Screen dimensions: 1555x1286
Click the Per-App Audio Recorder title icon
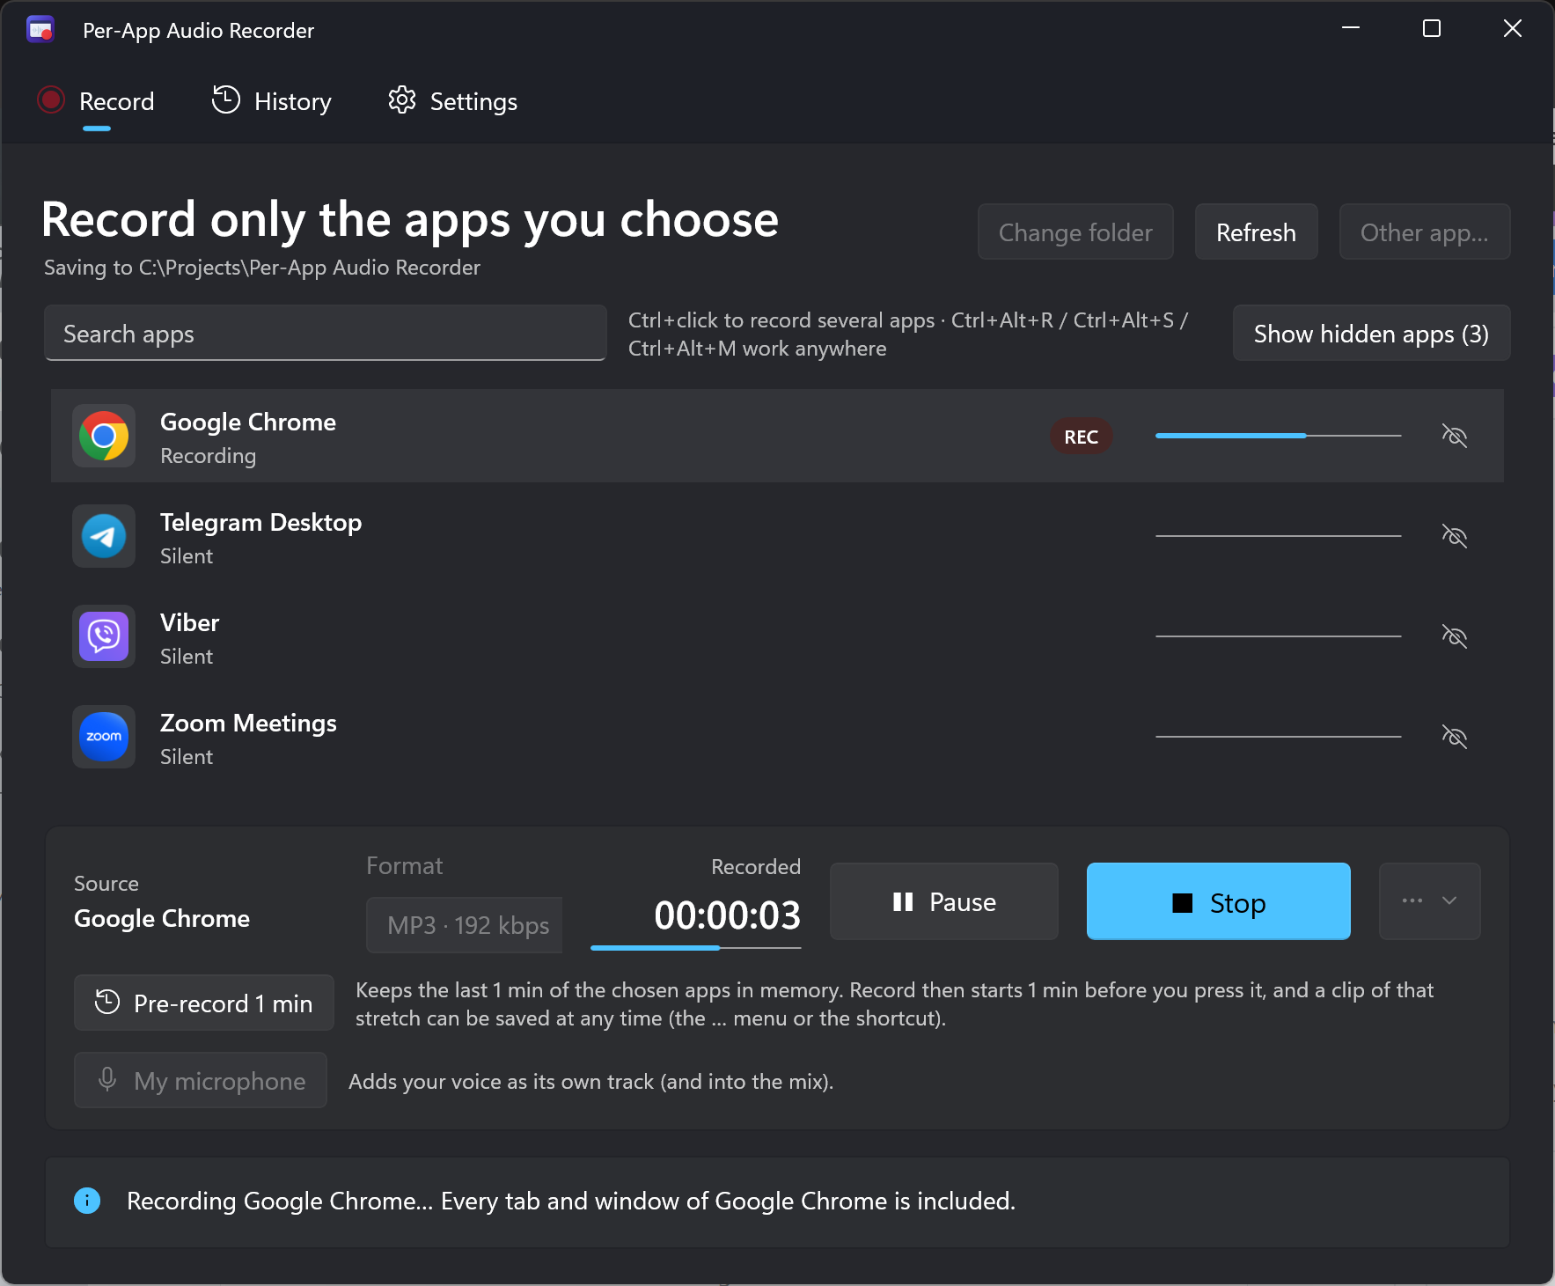(40, 30)
